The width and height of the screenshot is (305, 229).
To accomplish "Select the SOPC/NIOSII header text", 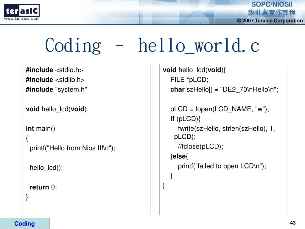I will (x=272, y=4).
